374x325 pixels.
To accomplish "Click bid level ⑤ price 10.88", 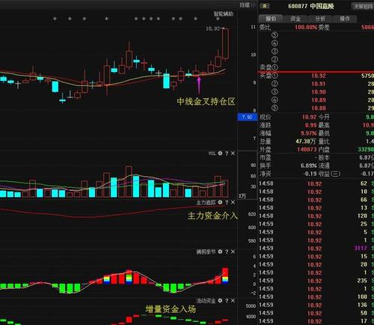I will pyautogui.click(x=319, y=108).
